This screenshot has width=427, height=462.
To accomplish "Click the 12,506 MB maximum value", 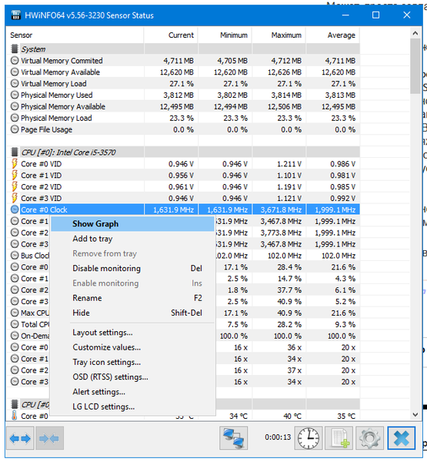I will [285, 107].
